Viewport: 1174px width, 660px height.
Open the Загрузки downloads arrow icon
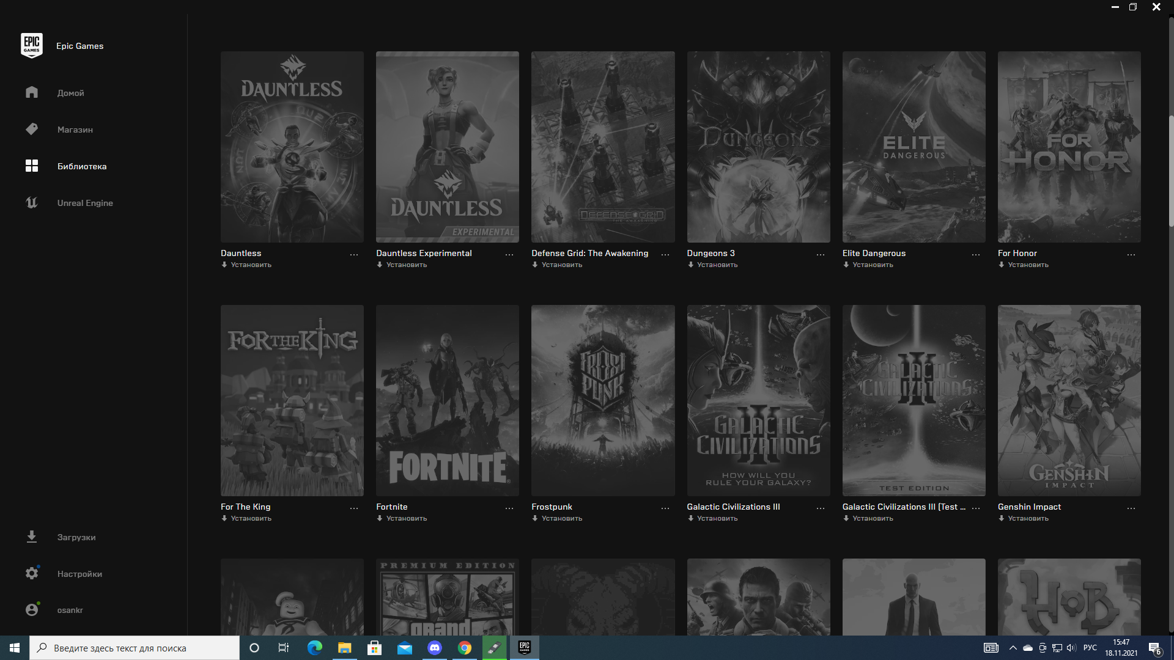pos(32,537)
